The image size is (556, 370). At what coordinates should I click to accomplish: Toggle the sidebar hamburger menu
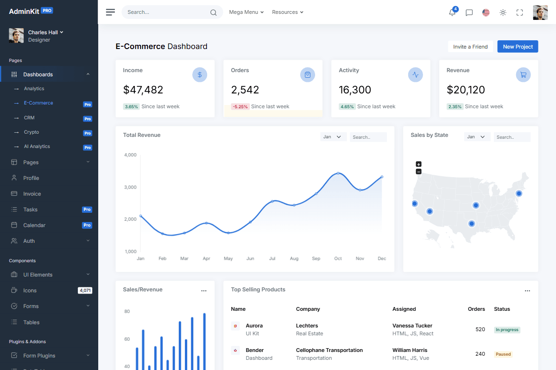coord(110,12)
